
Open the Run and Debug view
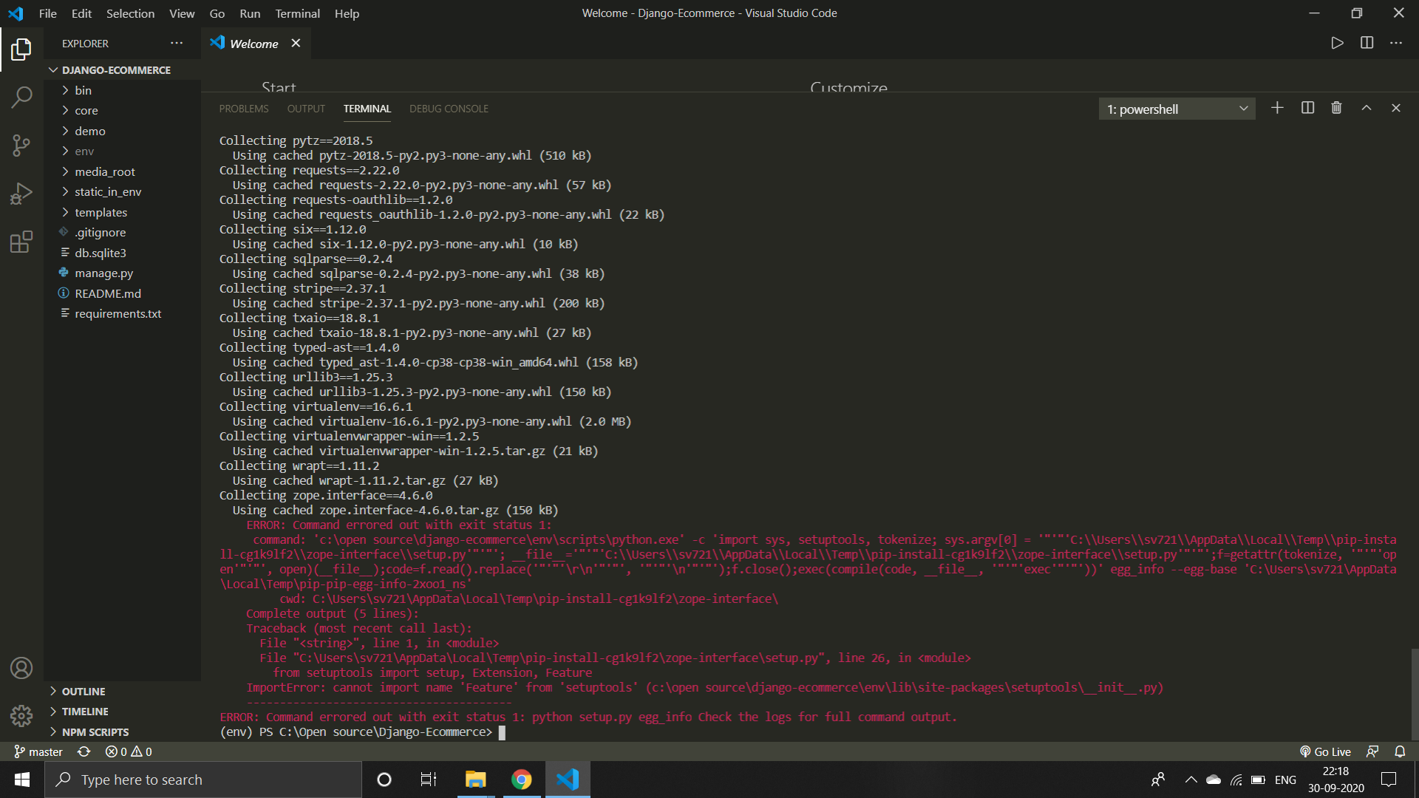tap(21, 193)
